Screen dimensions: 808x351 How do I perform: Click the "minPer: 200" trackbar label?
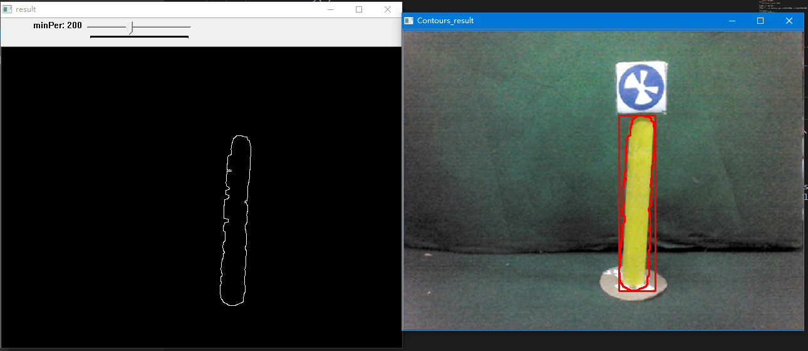pos(57,26)
